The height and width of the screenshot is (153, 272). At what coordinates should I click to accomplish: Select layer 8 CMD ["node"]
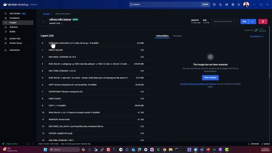pos(95,99)
